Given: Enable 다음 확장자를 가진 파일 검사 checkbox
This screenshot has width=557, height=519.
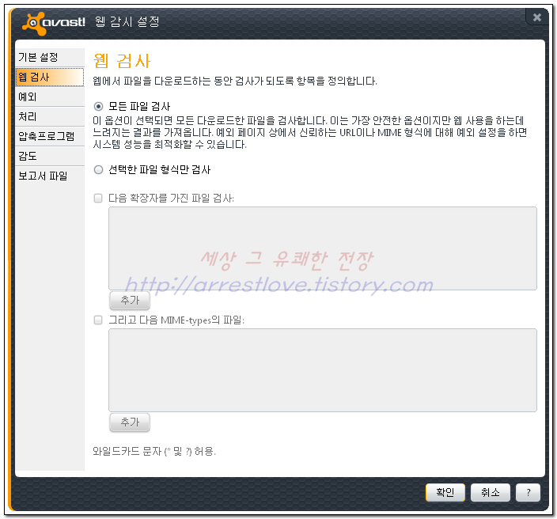Looking at the screenshot, I should [98, 199].
